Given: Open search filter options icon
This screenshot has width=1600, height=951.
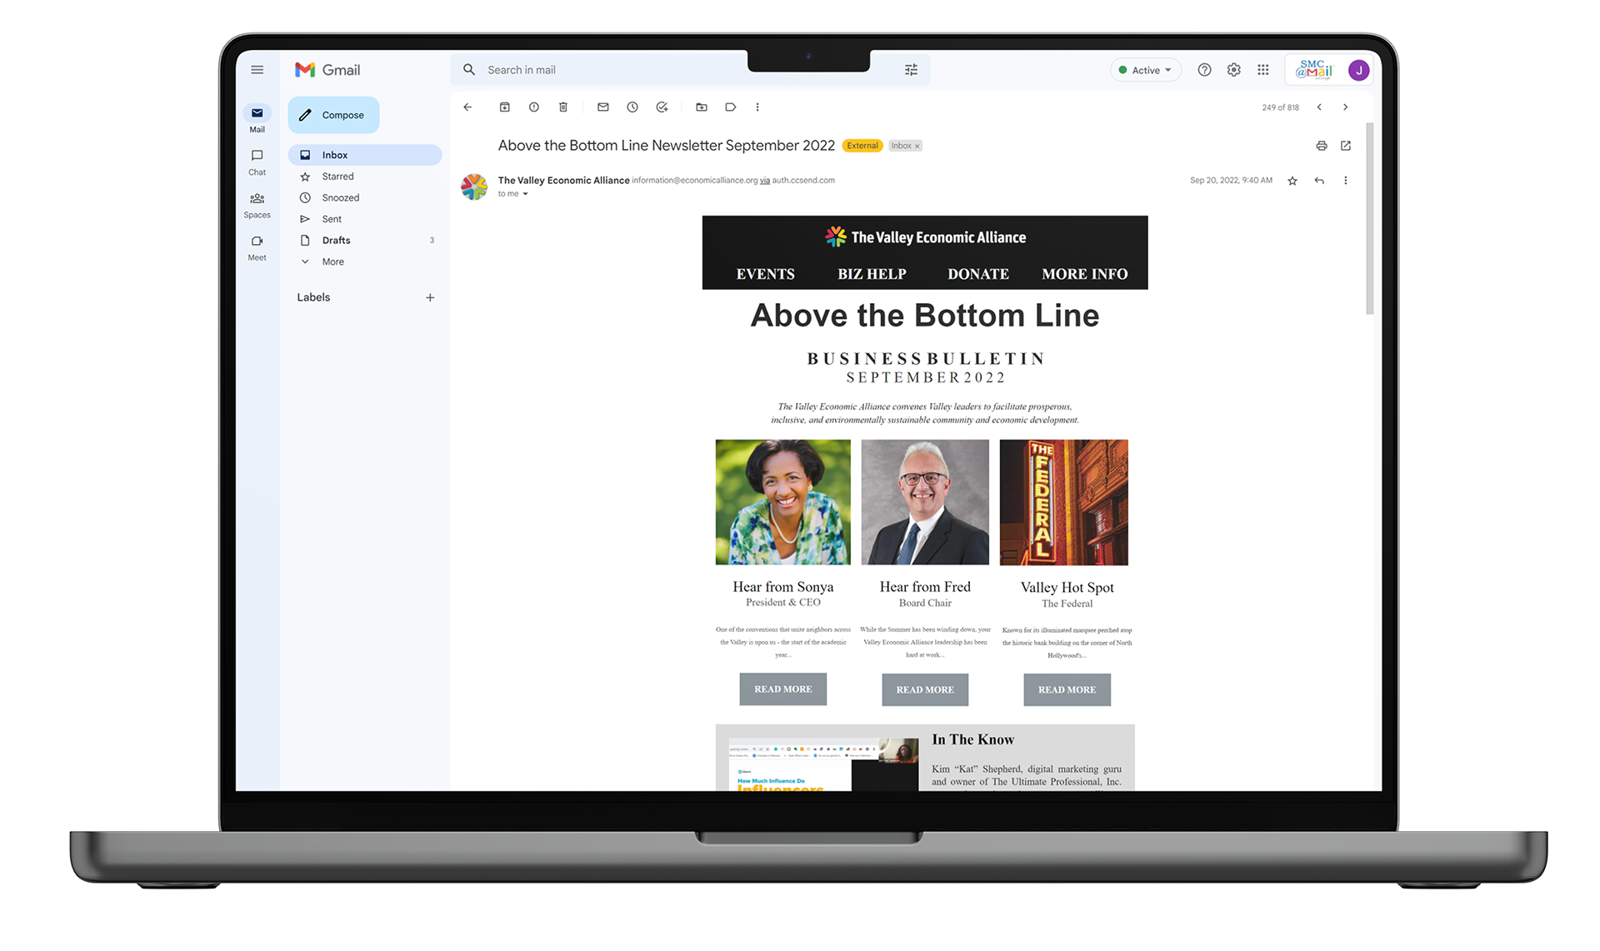Looking at the screenshot, I should [911, 70].
